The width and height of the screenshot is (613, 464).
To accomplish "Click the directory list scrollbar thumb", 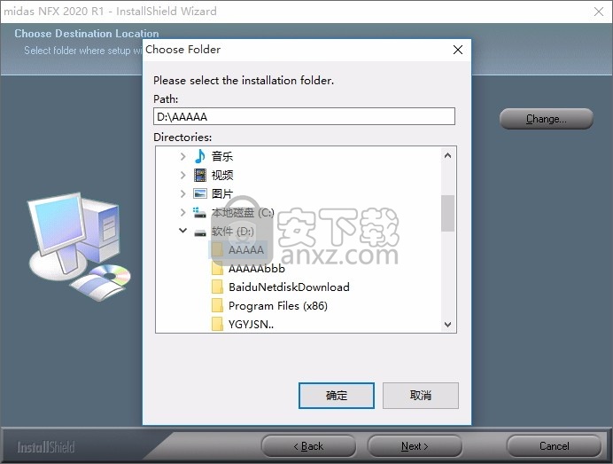I will tap(448, 213).
